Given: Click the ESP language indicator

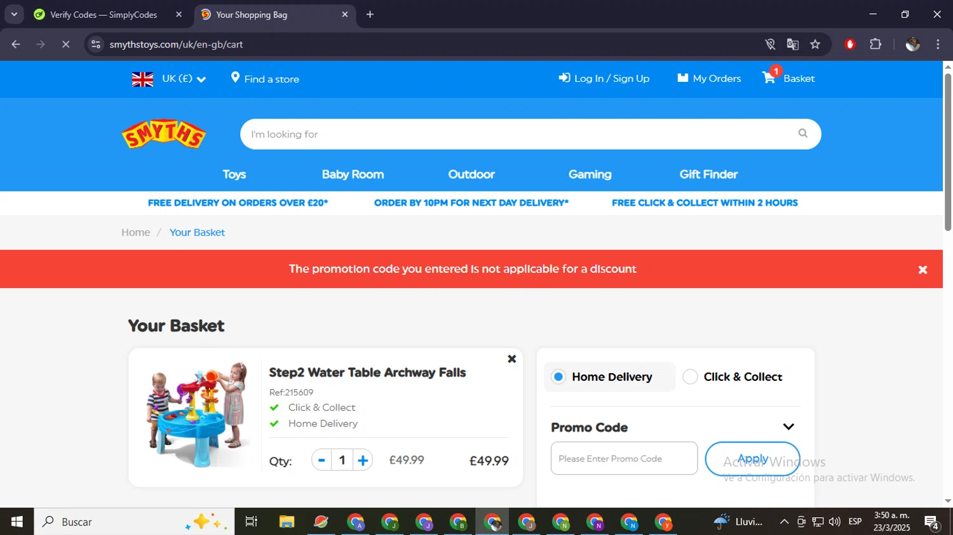Looking at the screenshot, I should (855, 522).
